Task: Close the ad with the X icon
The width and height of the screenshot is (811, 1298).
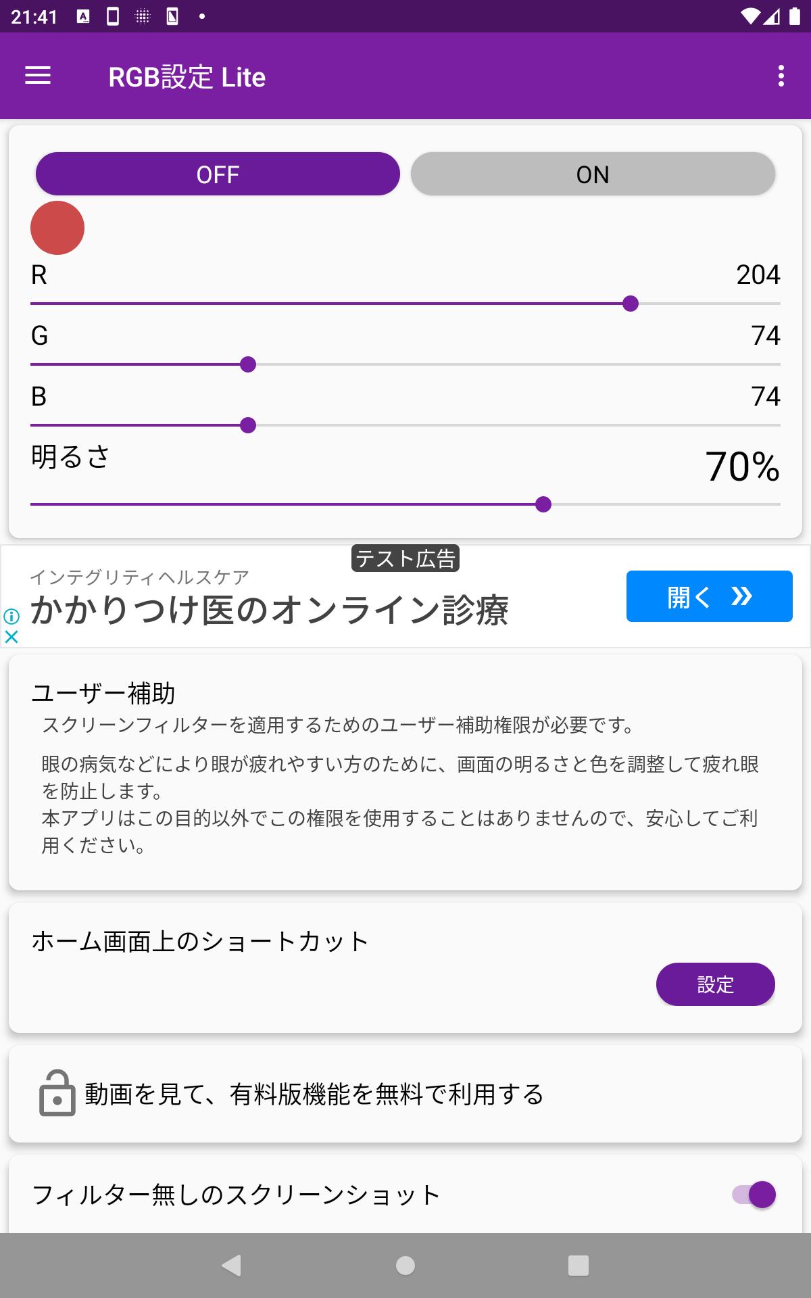Action: pyautogui.click(x=11, y=636)
